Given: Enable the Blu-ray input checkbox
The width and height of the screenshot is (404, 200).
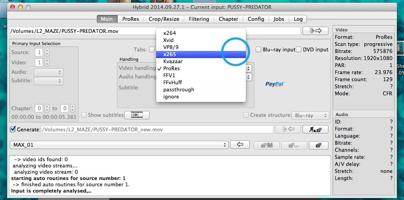Looking at the screenshot, I should (258, 49).
